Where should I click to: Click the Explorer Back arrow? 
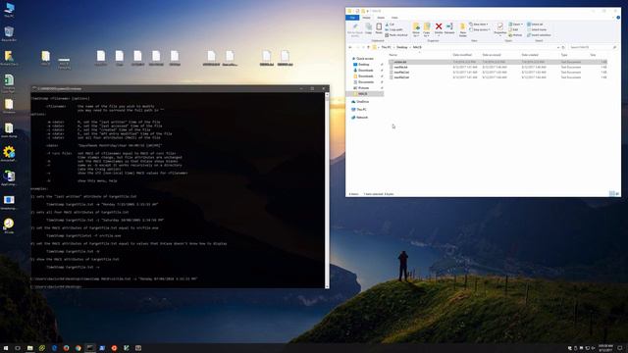click(350, 47)
